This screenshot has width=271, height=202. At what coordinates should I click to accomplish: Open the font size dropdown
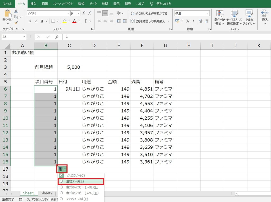78,13
